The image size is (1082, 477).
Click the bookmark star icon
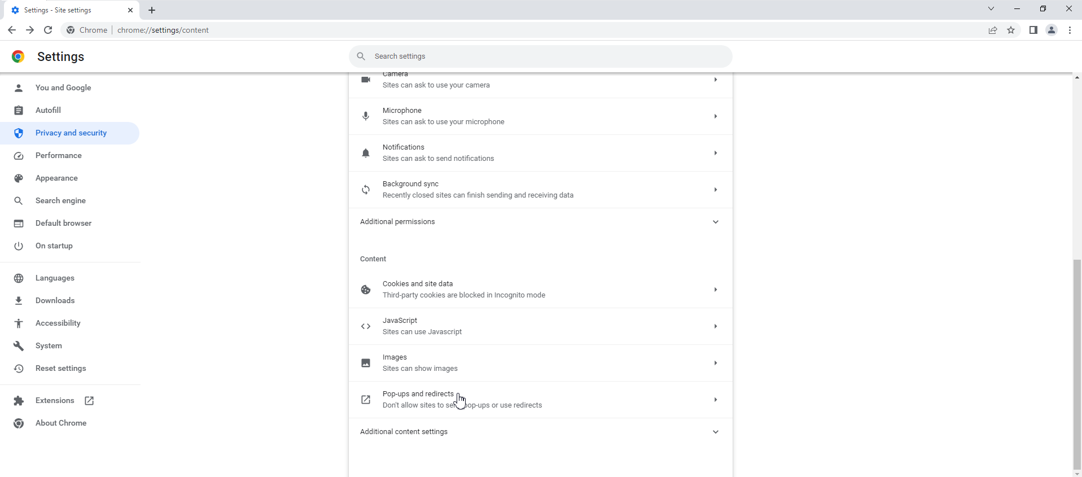coord(1011,30)
